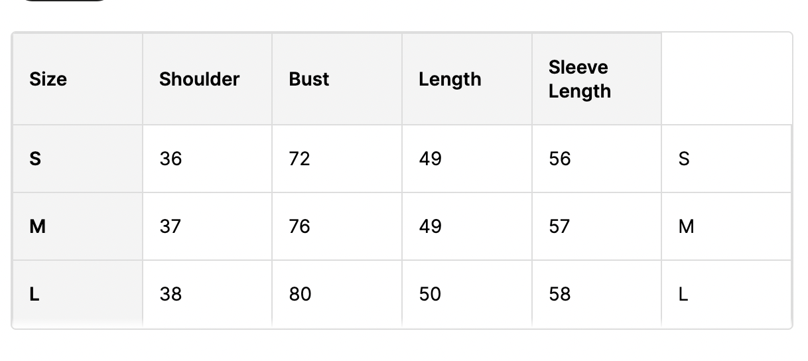Select sleeve length 56 cell
The width and height of the screenshot is (808, 361).
pyautogui.click(x=560, y=159)
